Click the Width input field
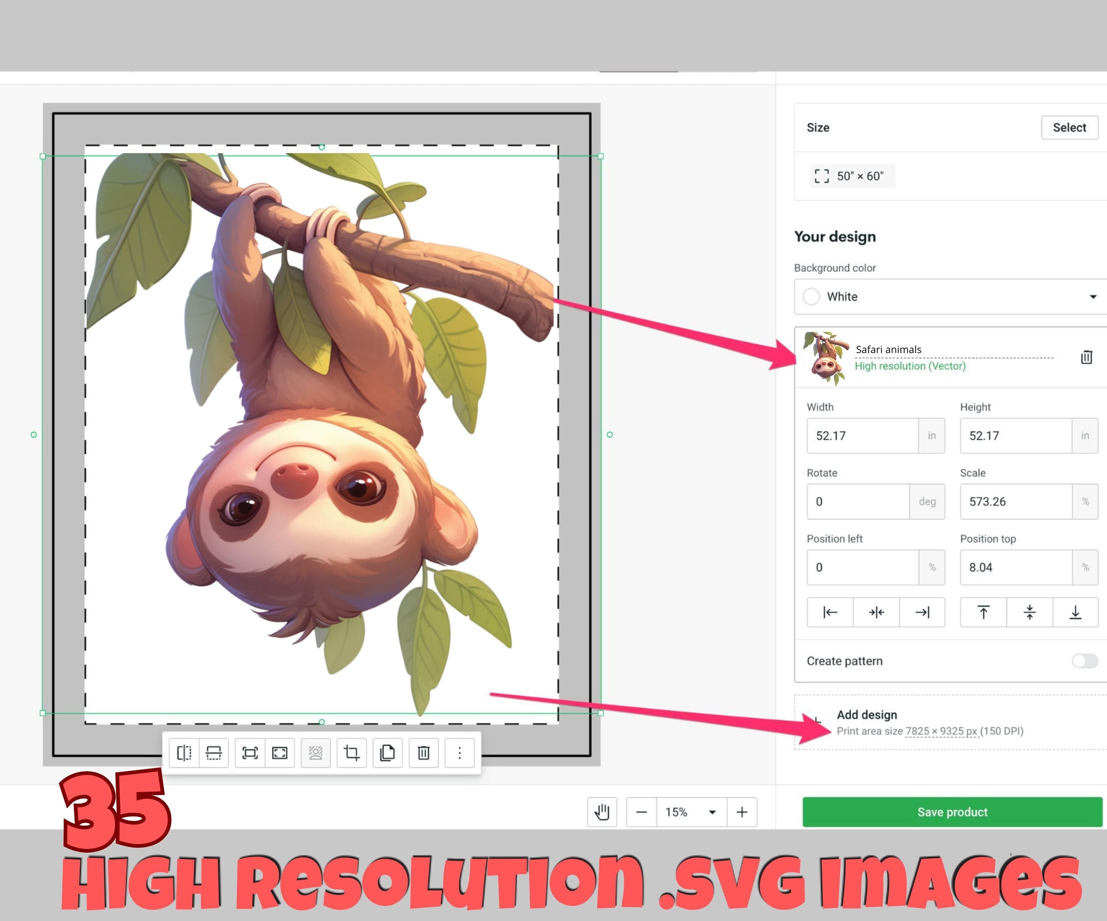Image resolution: width=1107 pixels, height=921 pixels. pyautogui.click(x=863, y=435)
